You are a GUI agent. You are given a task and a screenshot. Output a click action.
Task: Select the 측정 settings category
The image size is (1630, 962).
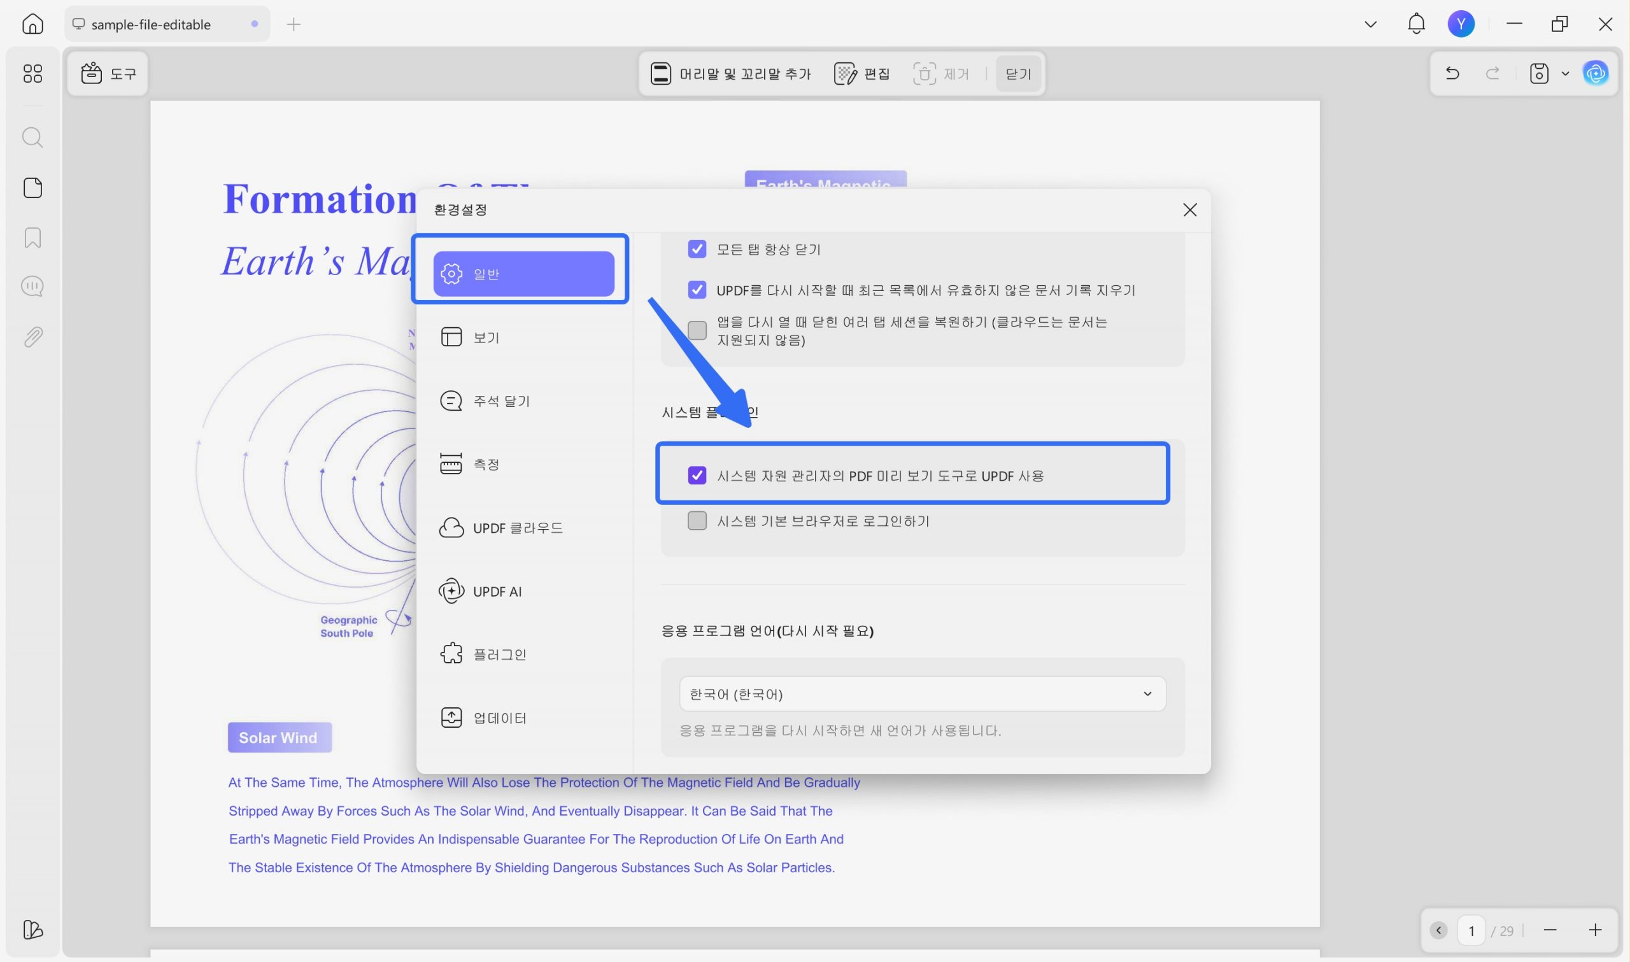click(523, 464)
